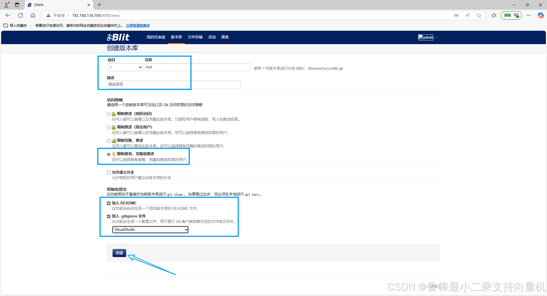
Task: Open the 活动 menu item
Action: tap(212, 37)
